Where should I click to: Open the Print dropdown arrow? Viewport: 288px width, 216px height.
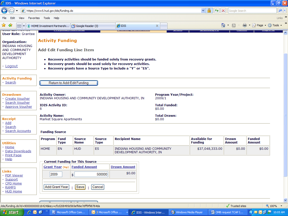tap(249, 25)
